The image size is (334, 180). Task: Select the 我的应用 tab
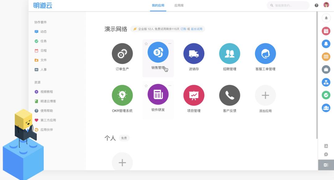coord(158,6)
